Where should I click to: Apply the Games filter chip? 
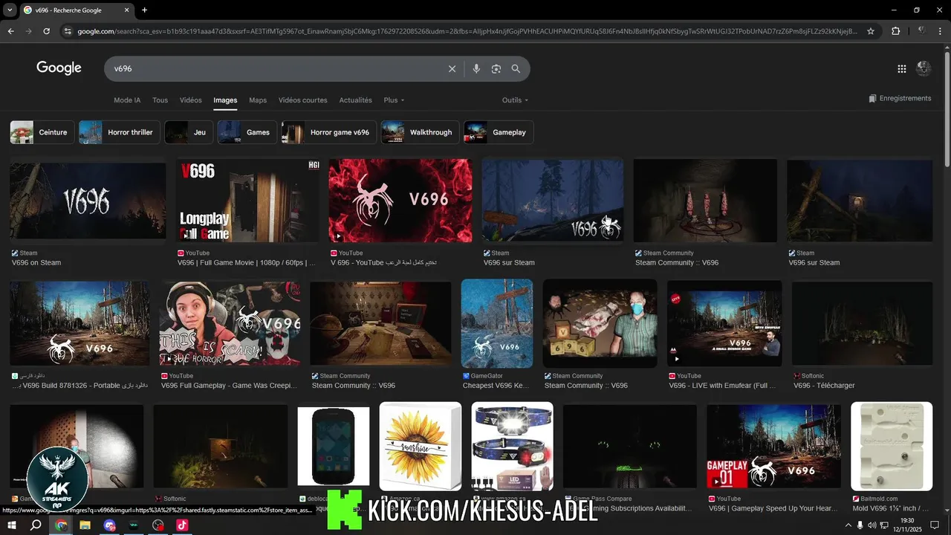tap(247, 132)
